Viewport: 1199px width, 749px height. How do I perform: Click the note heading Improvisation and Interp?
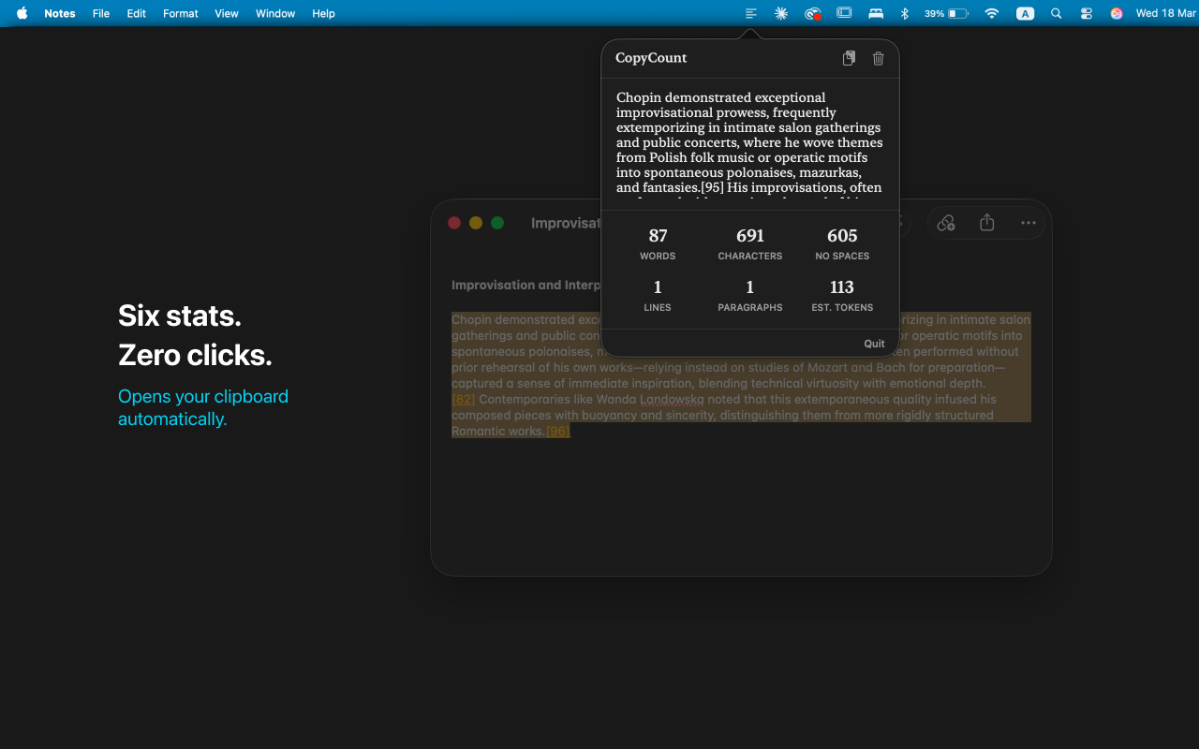click(x=525, y=285)
